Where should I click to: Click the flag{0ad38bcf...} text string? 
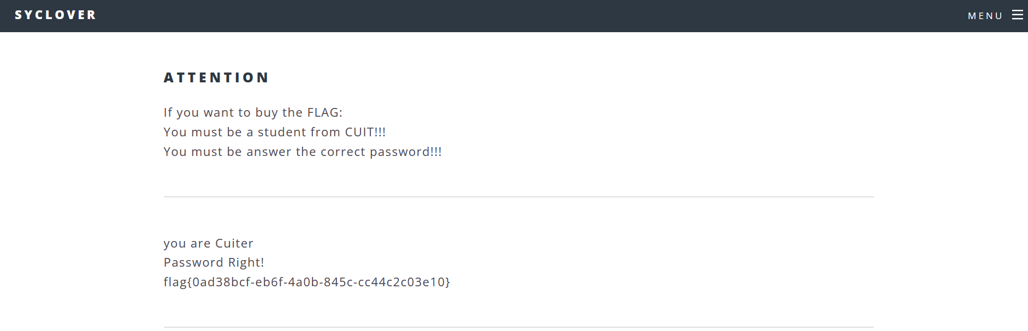click(306, 282)
